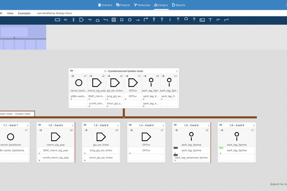Toggle eye icon on Combinatorial Golden Gate card
The image size is (287, 191).
[x=71, y=71]
